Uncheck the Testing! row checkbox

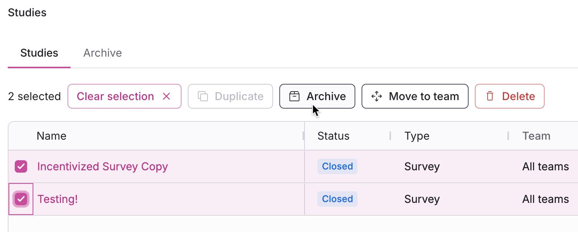21,199
